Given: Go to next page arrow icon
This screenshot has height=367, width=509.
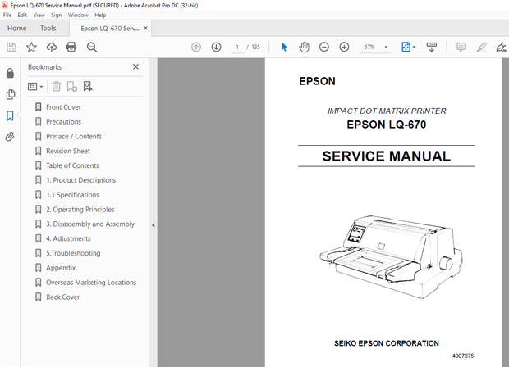Looking at the screenshot, I should pyautogui.click(x=216, y=48).
